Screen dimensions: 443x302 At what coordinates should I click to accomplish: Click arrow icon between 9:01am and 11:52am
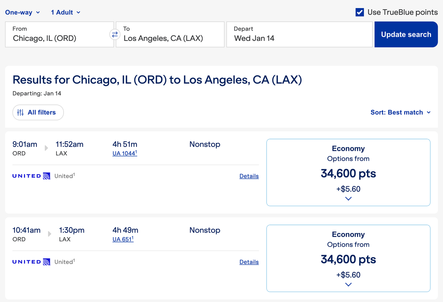47,148
